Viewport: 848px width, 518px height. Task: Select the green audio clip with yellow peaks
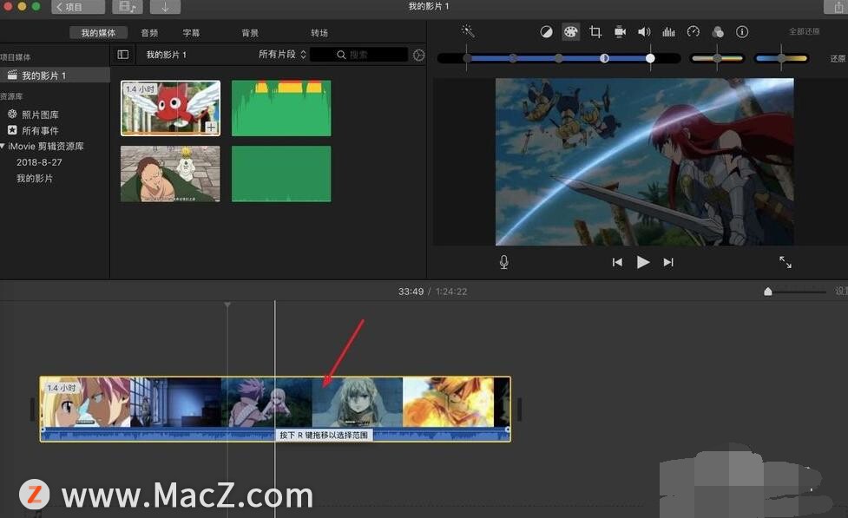pos(281,108)
